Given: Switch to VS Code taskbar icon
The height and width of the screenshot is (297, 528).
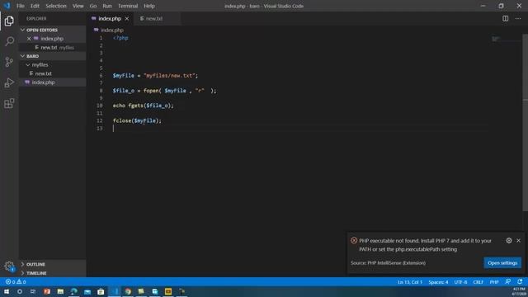Looking at the screenshot, I should click(114, 291).
